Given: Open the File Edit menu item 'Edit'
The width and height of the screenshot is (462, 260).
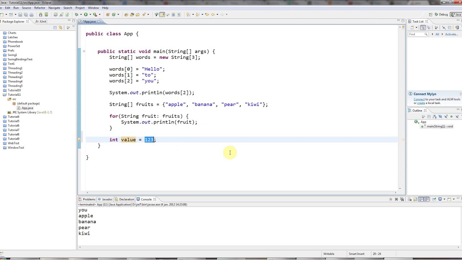Looking at the screenshot, I should click(x=8, y=8).
